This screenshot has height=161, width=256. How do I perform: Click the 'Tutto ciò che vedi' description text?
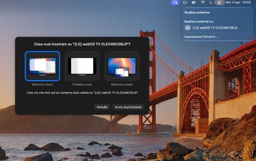point(82,93)
